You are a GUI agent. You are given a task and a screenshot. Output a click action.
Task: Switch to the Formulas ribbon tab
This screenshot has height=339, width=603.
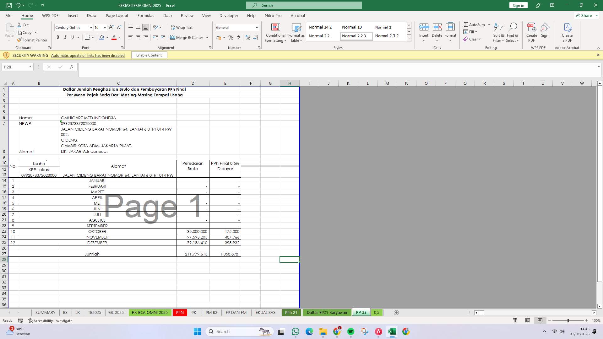coord(146,15)
